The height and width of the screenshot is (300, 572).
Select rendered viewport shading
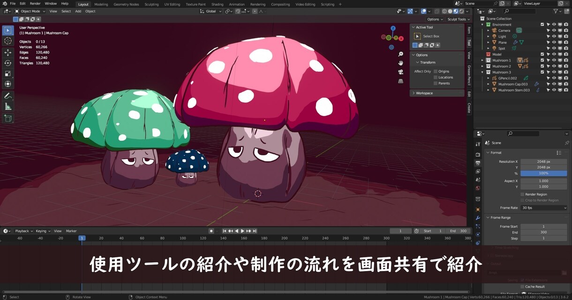[461, 11]
